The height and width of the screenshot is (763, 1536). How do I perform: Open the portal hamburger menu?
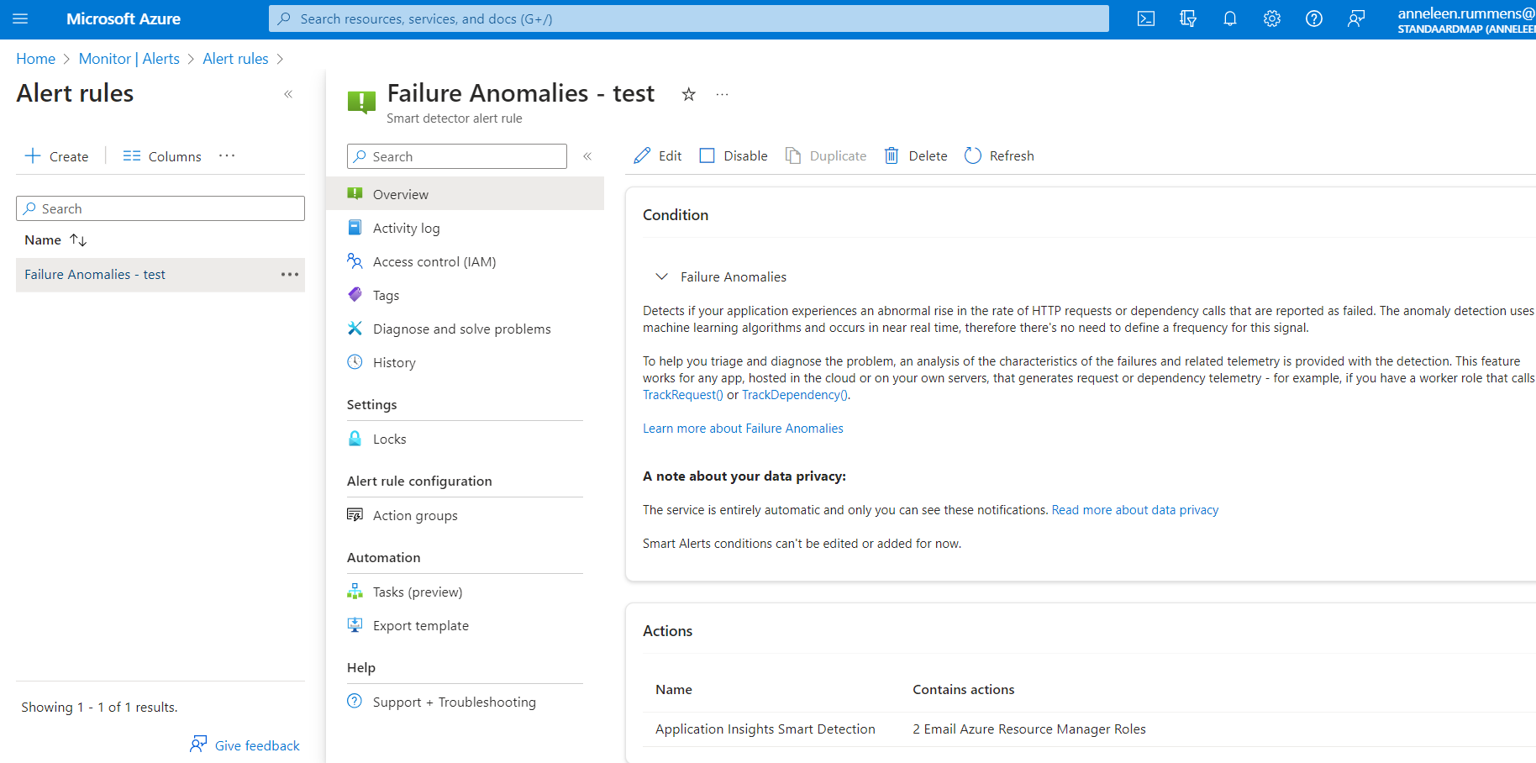coord(21,18)
